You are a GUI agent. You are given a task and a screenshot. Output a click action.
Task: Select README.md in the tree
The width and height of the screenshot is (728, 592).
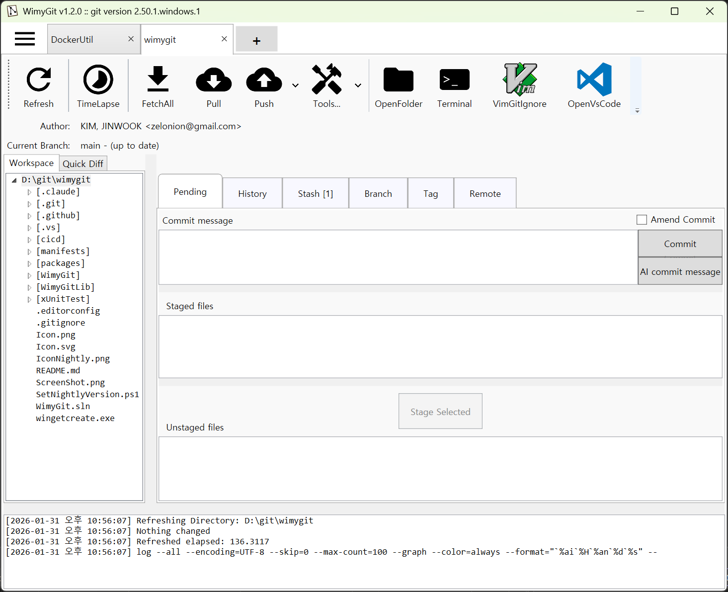[x=58, y=370]
